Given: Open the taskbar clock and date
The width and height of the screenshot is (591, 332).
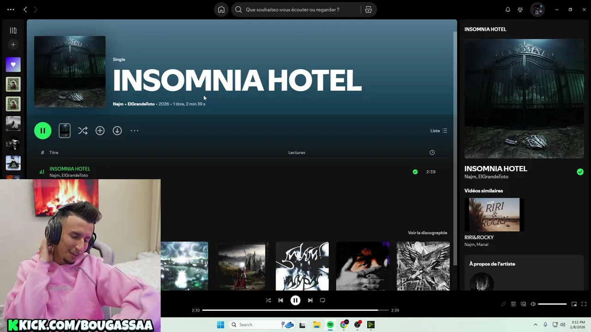Looking at the screenshot, I should click(579, 325).
